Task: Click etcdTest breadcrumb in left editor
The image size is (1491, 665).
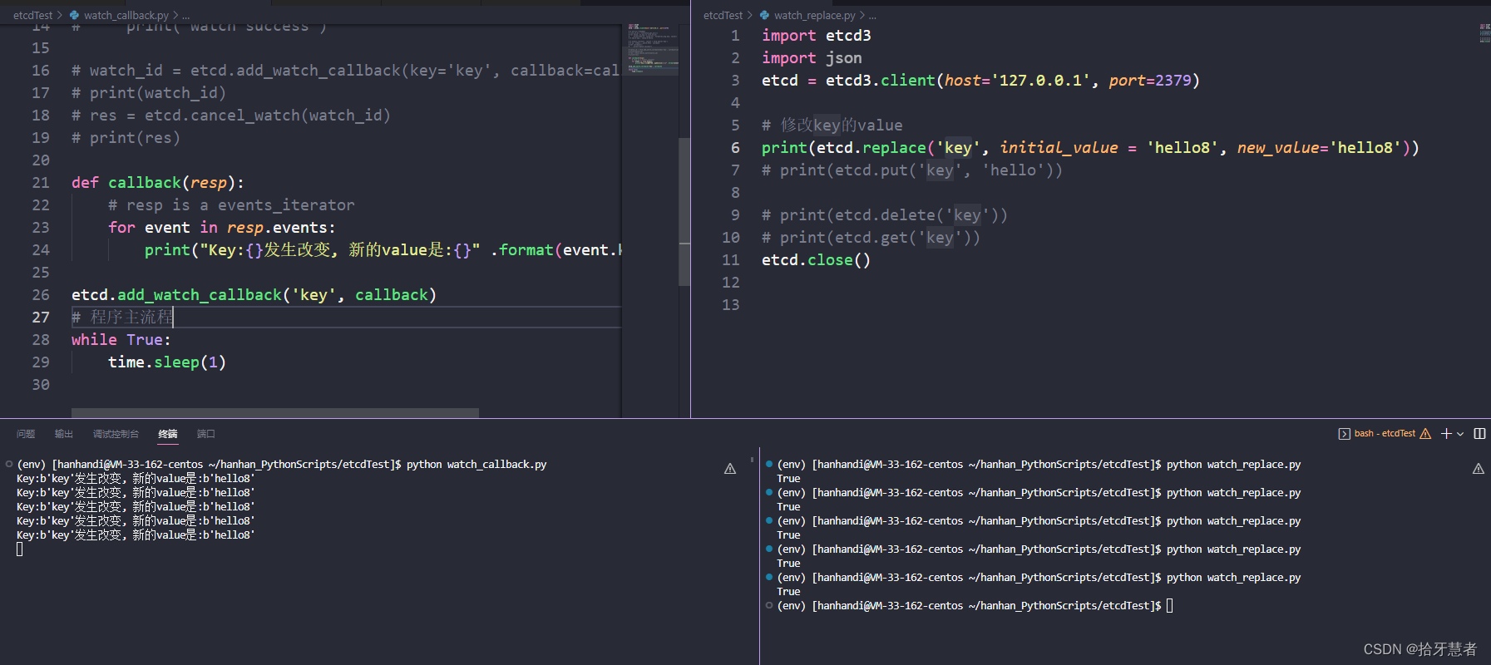Action: tap(32, 15)
